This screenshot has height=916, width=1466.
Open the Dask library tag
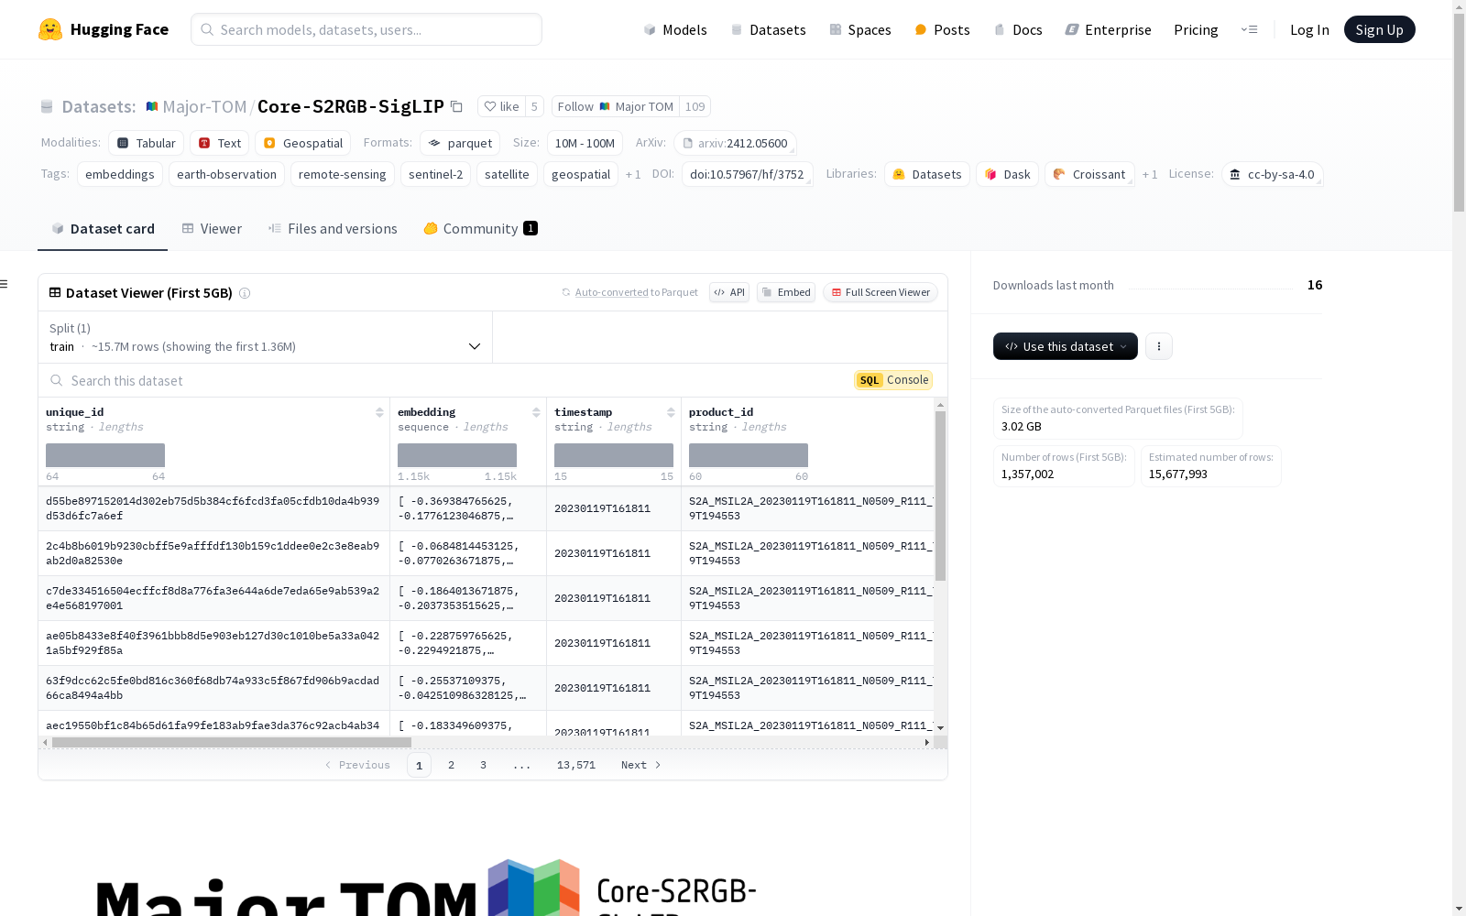1008,174
